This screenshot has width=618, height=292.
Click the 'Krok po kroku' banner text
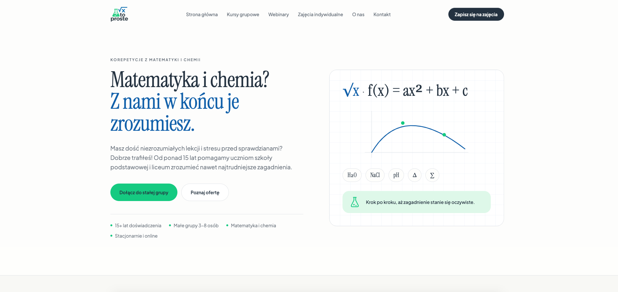point(420,202)
